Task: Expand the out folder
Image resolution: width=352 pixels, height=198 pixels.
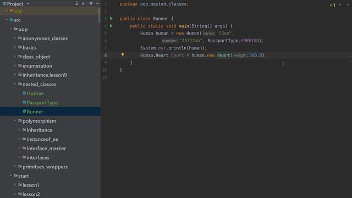Action: pyautogui.click(x=6, y=11)
